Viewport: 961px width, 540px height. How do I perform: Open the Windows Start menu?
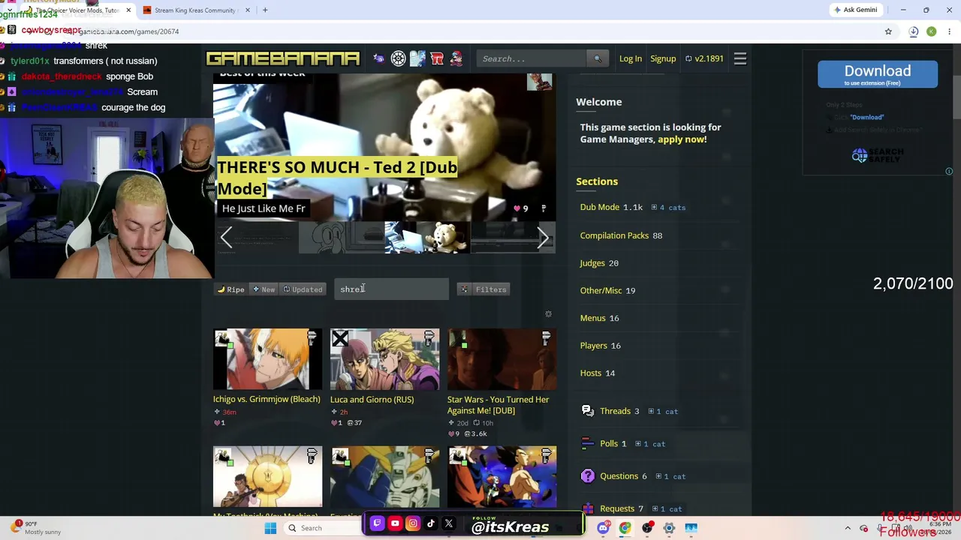coord(270,528)
